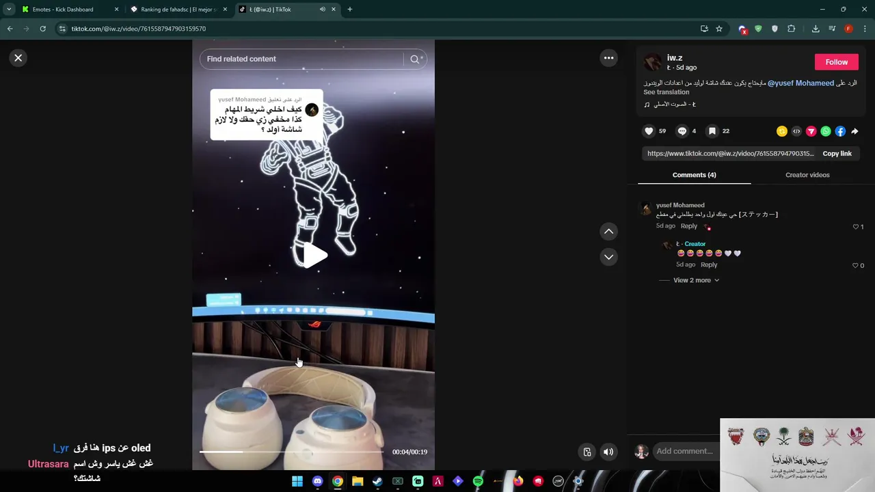875x492 pixels.
Task: Select the video URL text box
Action: 729,154
